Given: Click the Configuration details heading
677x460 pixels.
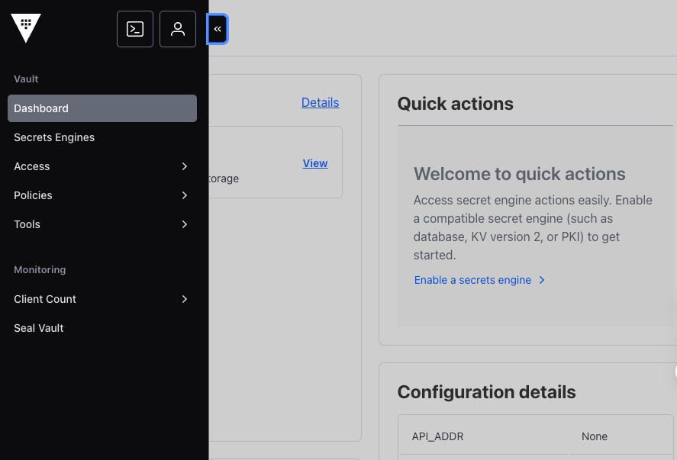Looking at the screenshot, I should tap(486, 392).
